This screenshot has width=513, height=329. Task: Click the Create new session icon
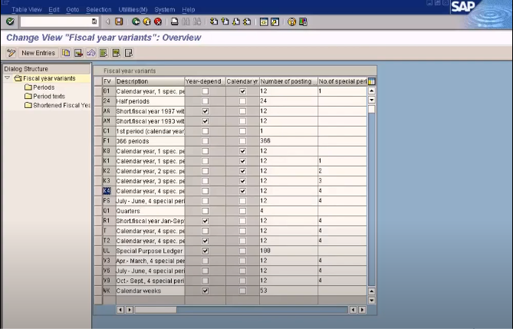coord(264,21)
